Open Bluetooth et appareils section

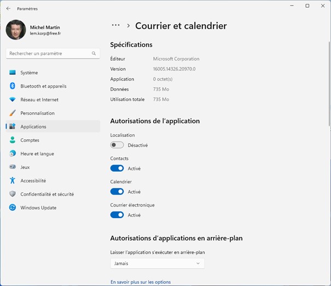(53, 86)
